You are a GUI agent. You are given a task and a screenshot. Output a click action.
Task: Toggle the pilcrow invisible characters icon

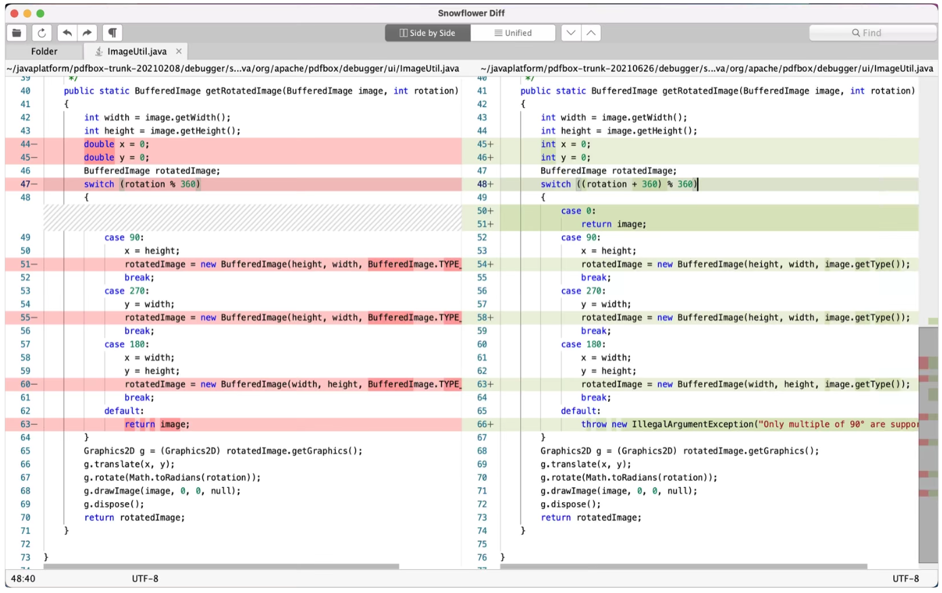click(x=112, y=33)
